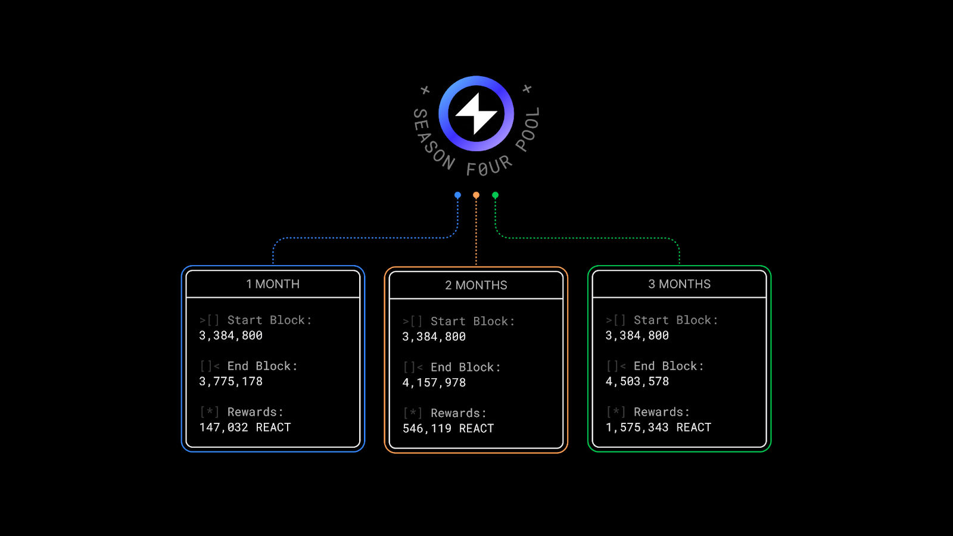Viewport: 953px width, 536px height.
Task: Click Rewards star icon in 2 MONTHS card
Action: point(413,413)
